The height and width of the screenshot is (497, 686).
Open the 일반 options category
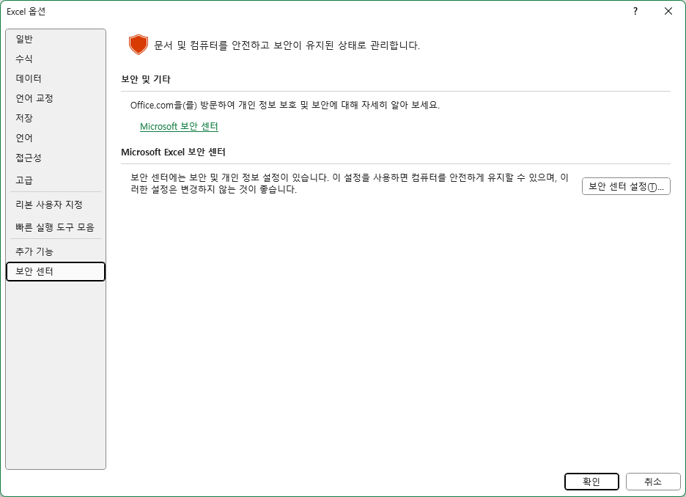pos(56,39)
